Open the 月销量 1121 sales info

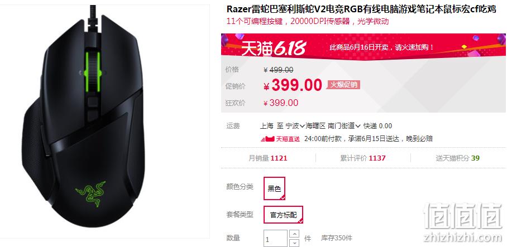pyautogui.click(x=267, y=158)
